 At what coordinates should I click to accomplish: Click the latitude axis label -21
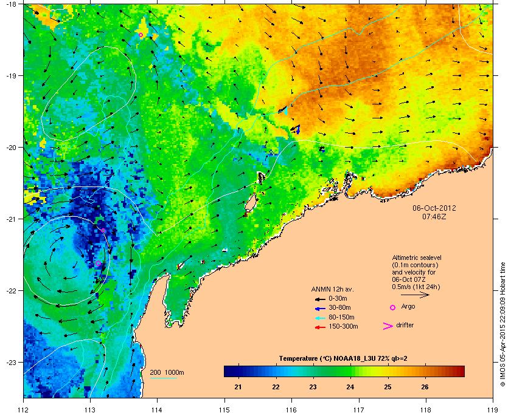click(12, 219)
